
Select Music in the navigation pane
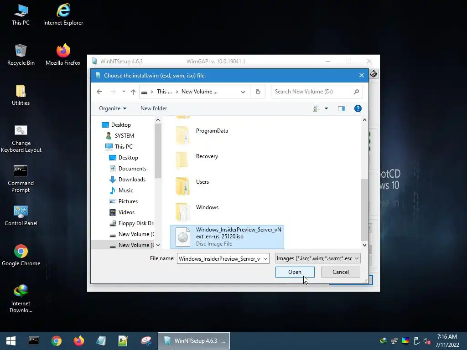[121, 190]
